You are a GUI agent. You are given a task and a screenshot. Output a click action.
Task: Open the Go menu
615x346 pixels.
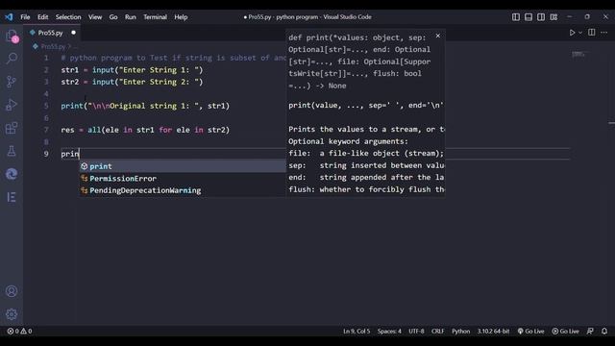pyautogui.click(x=113, y=17)
